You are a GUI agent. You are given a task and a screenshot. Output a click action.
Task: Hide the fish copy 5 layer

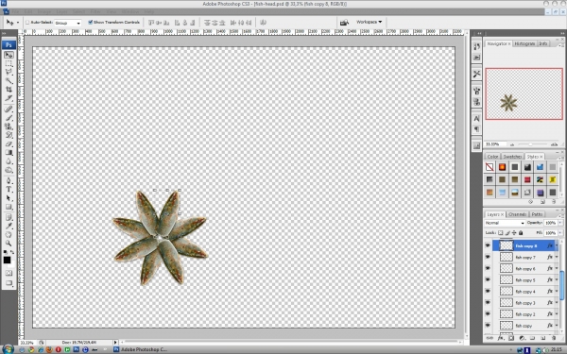point(488,279)
